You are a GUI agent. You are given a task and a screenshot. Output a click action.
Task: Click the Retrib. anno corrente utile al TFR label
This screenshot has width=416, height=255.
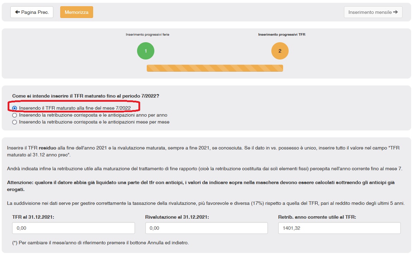click(317, 217)
